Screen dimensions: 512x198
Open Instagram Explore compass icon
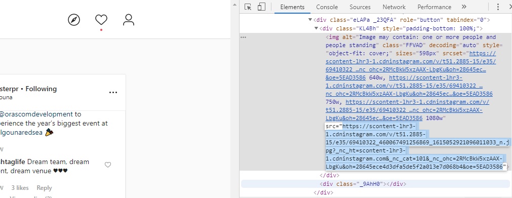pyautogui.click(x=74, y=20)
